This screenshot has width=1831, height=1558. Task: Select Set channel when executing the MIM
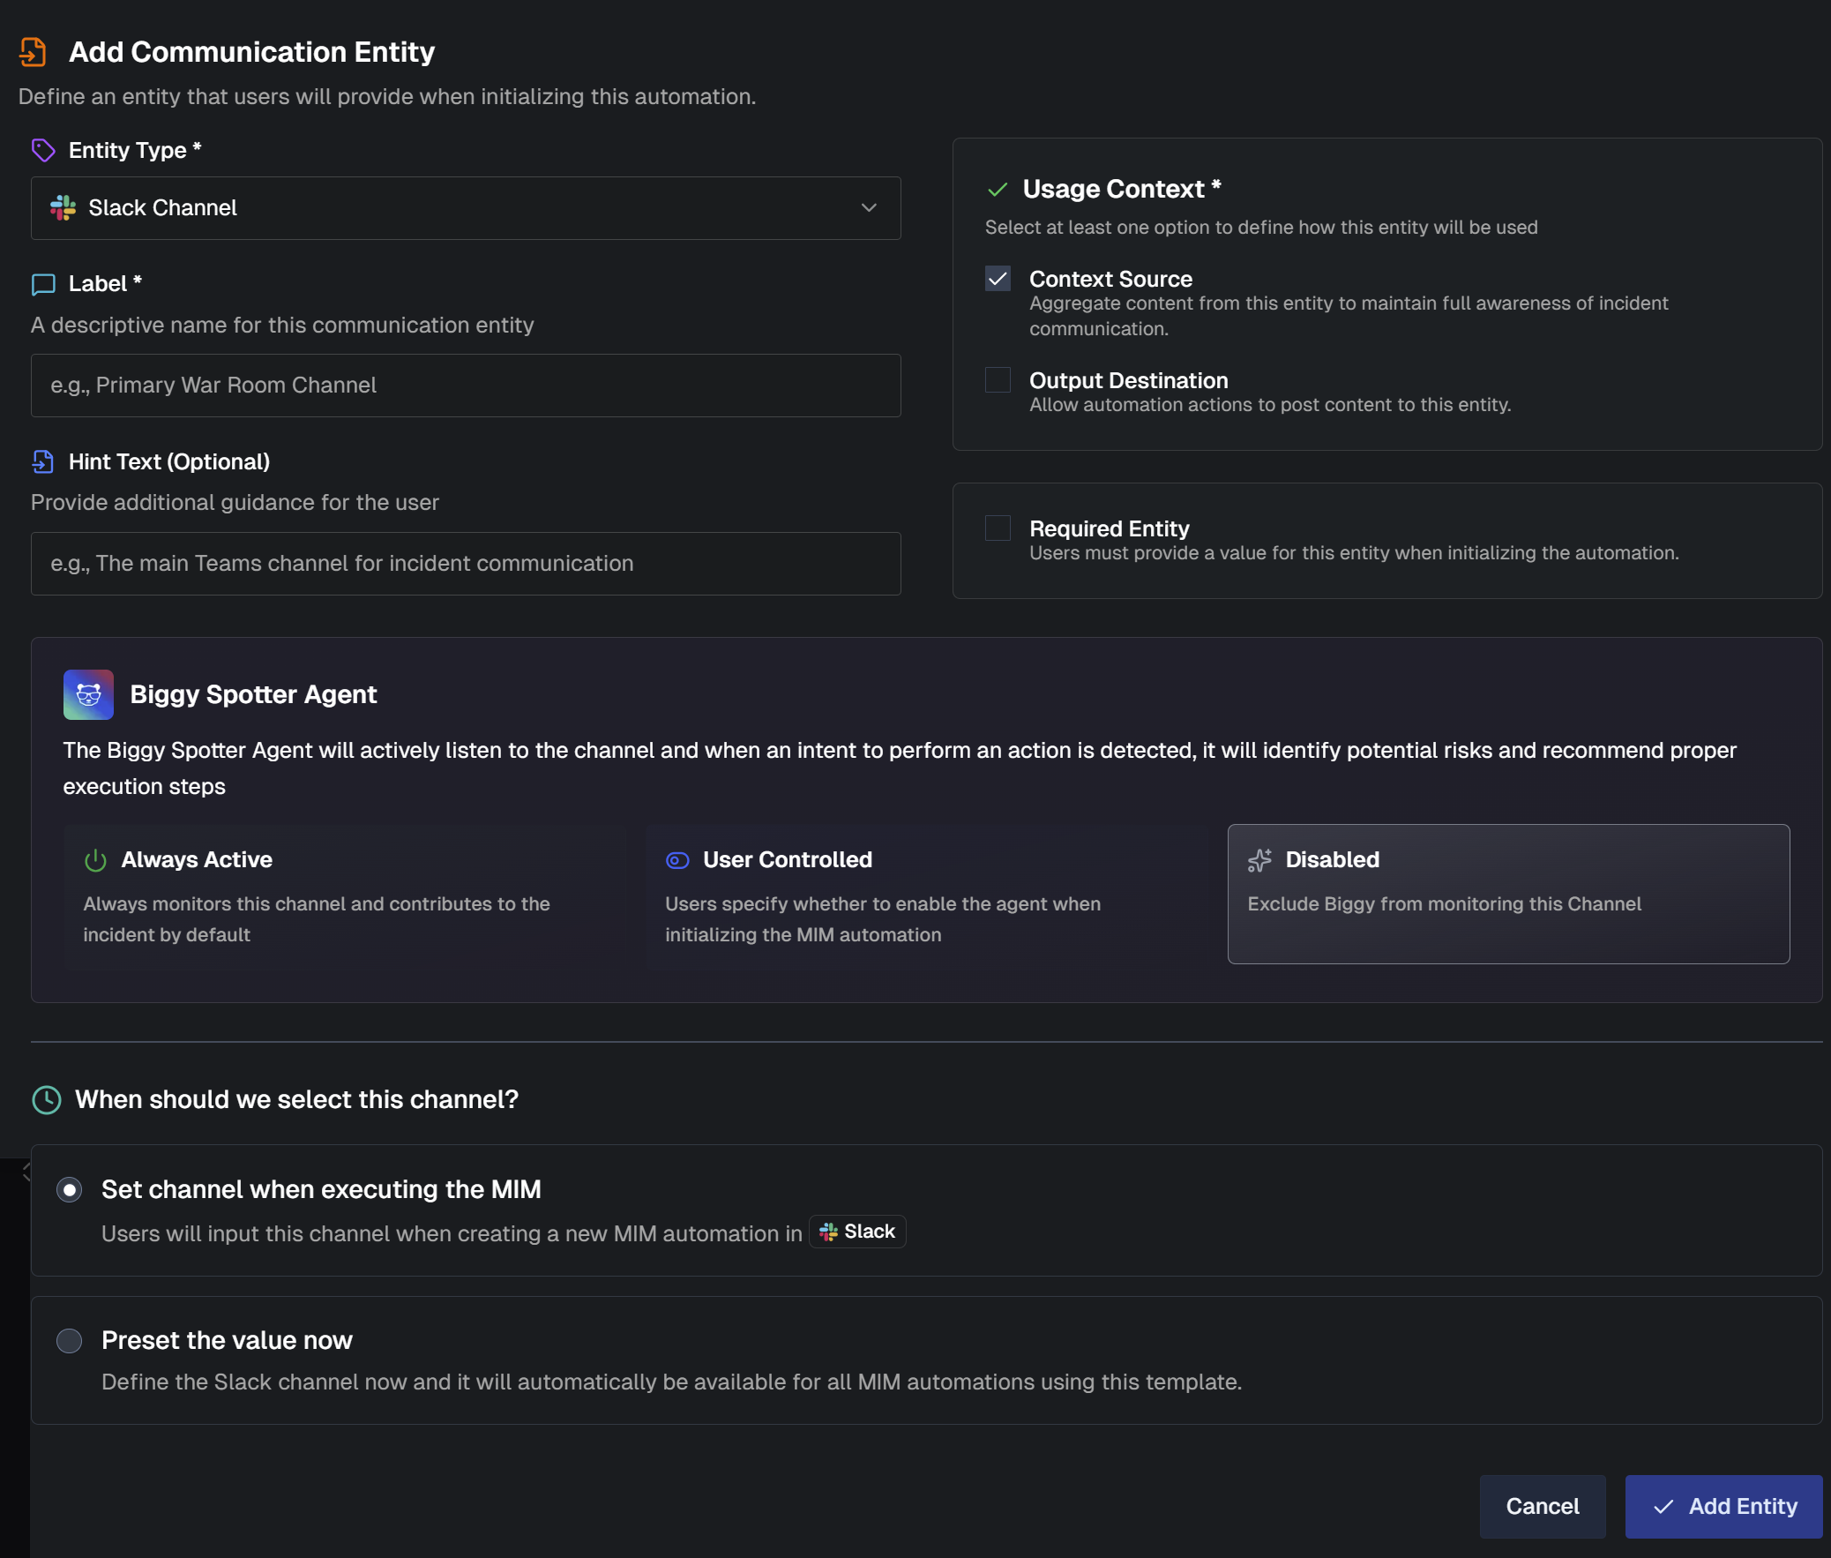tap(70, 1190)
